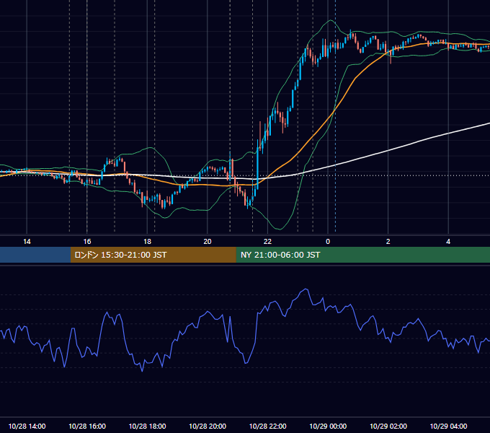Click the blue session band before ロンドン
This screenshot has width=490, height=433.
coord(35,255)
